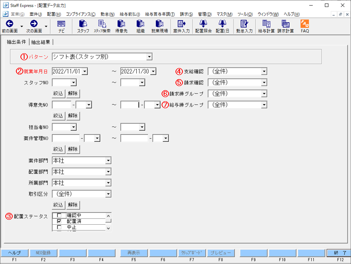Open the ヘルプ(H) menu
Screen dimensions: 351x264
pos(292,14)
